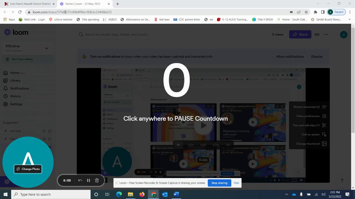The height and width of the screenshot is (199, 355).
Task: Open the tab search dropdown arrow
Action: pos(318,4)
